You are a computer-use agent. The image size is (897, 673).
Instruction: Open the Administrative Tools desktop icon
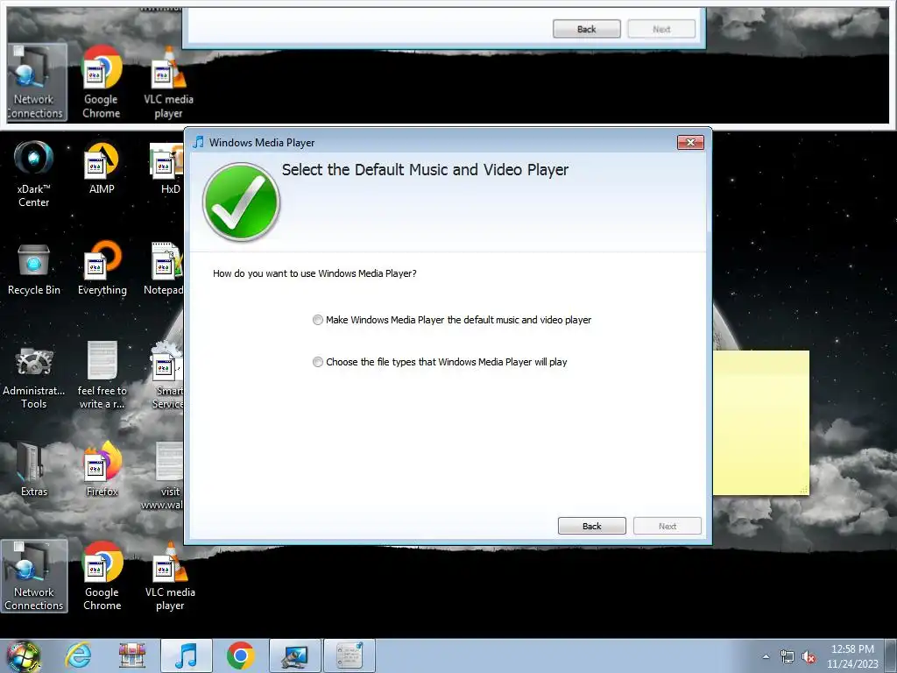tap(34, 378)
